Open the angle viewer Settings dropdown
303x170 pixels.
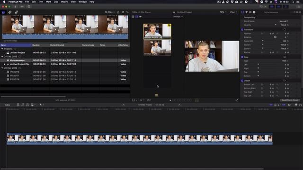click(178, 17)
